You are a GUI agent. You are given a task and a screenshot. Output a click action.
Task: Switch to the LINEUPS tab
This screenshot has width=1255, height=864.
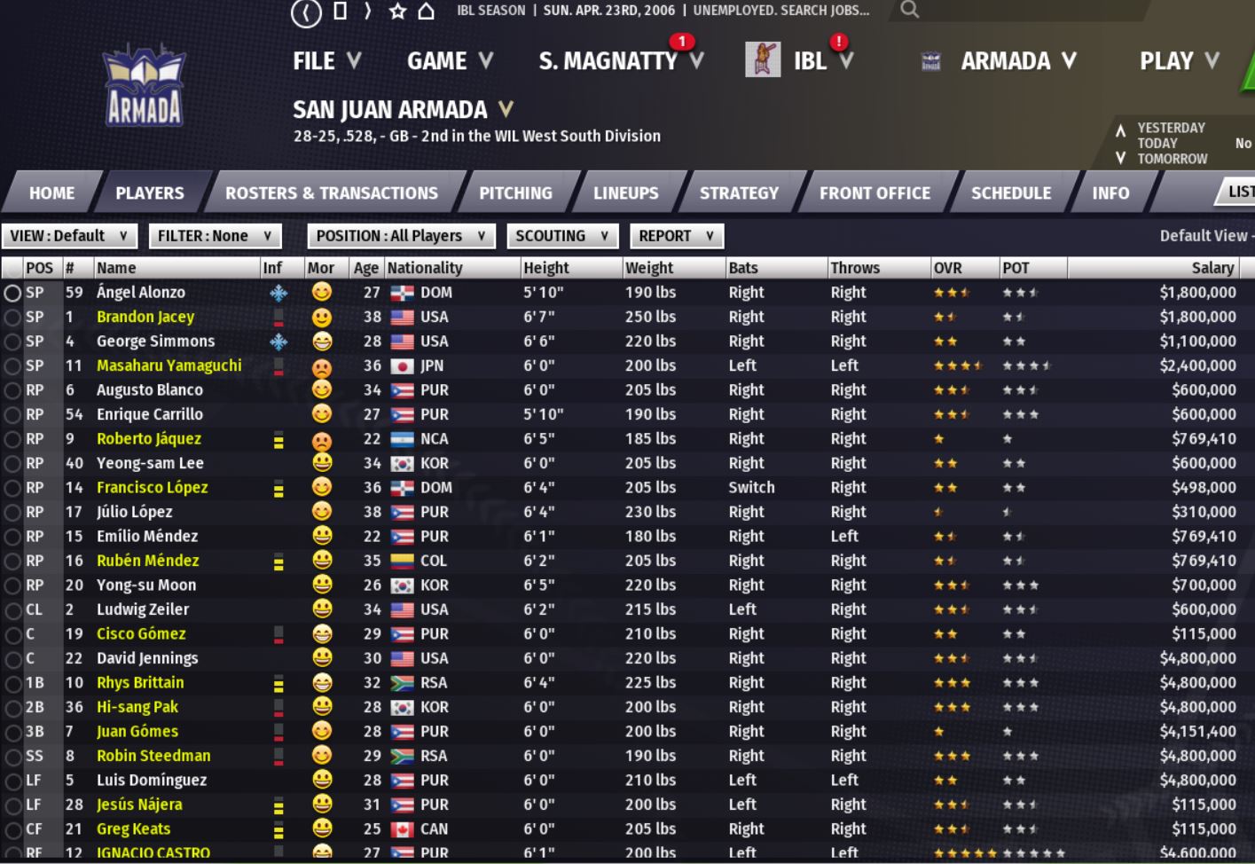(626, 193)
